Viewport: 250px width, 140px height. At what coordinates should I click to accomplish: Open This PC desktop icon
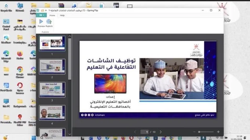[6, 103]
